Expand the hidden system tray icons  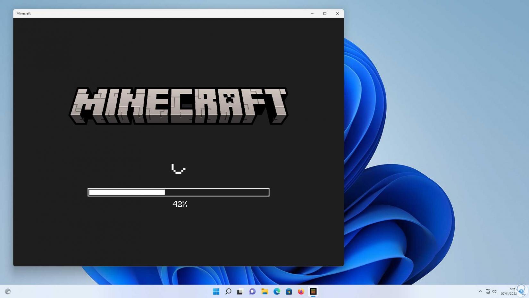point(480,292)
